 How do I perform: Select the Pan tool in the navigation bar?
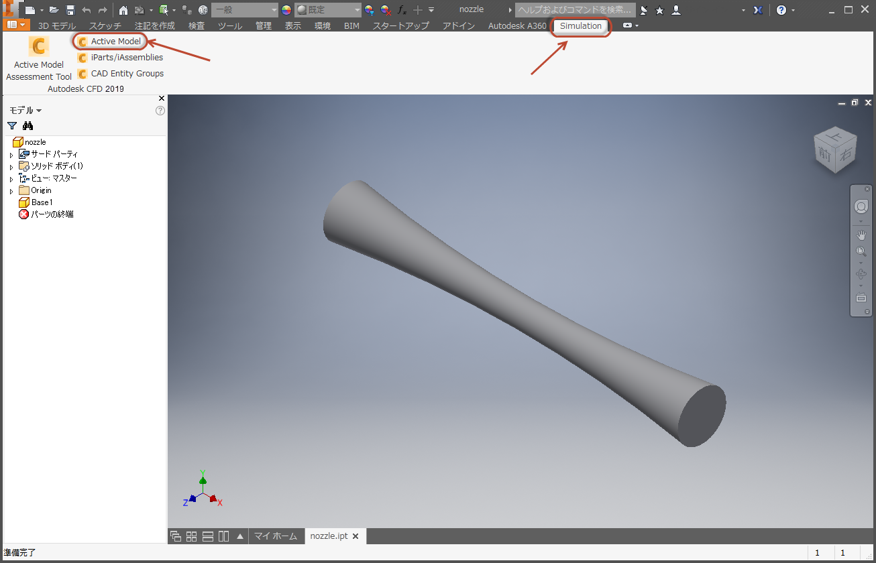click(861, 235)
